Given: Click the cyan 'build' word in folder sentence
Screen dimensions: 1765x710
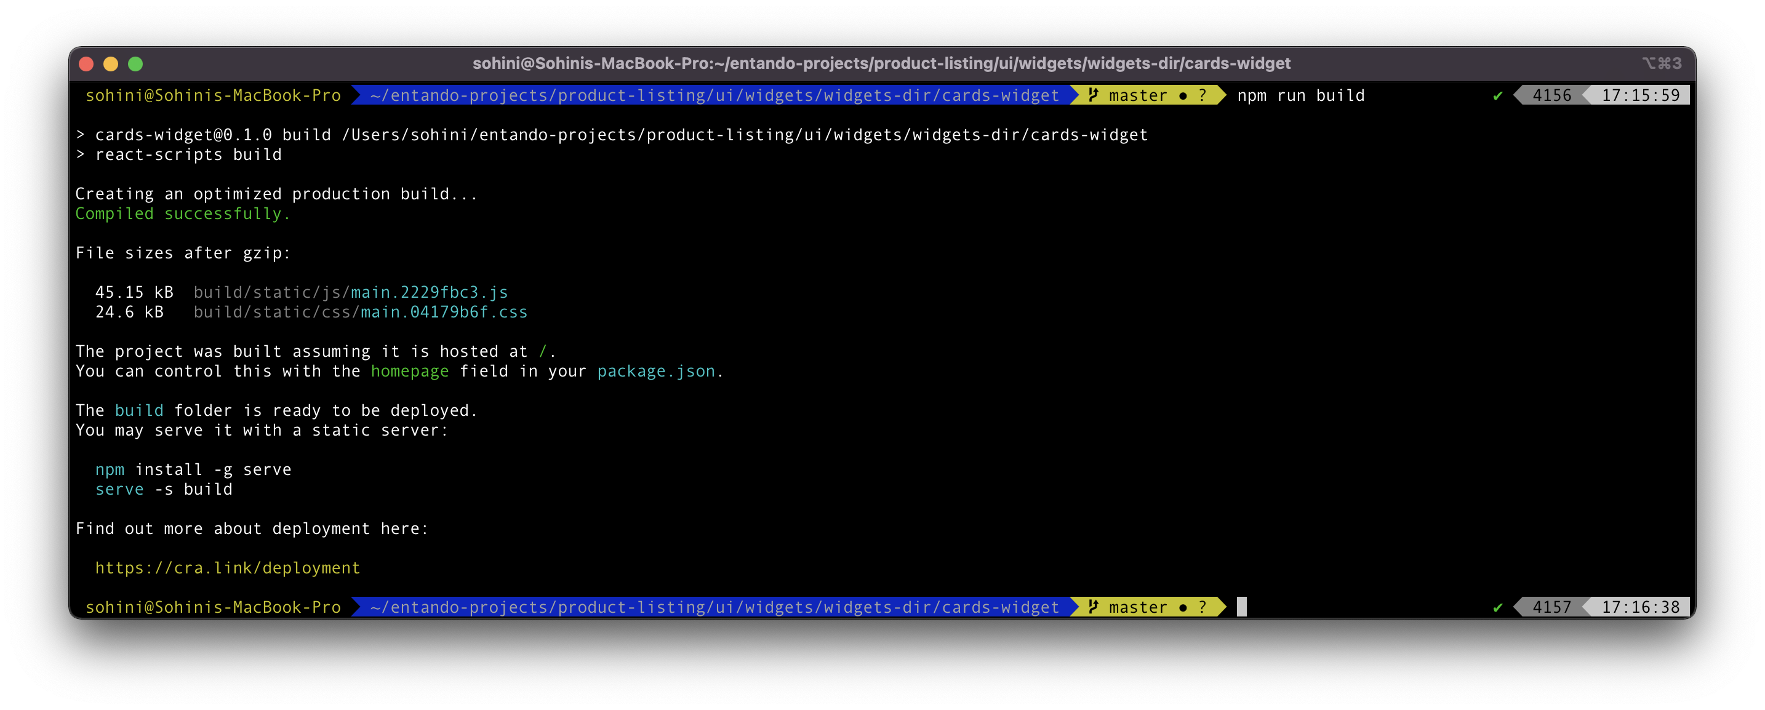Looking at the screenshot, I should 139,410.
